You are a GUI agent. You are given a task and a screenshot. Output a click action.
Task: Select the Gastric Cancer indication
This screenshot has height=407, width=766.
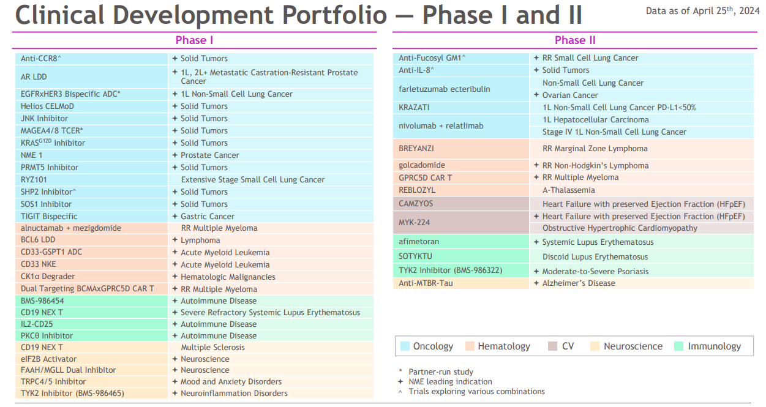(x=208, y=217)
